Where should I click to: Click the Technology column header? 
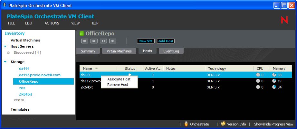click(230, 69)
